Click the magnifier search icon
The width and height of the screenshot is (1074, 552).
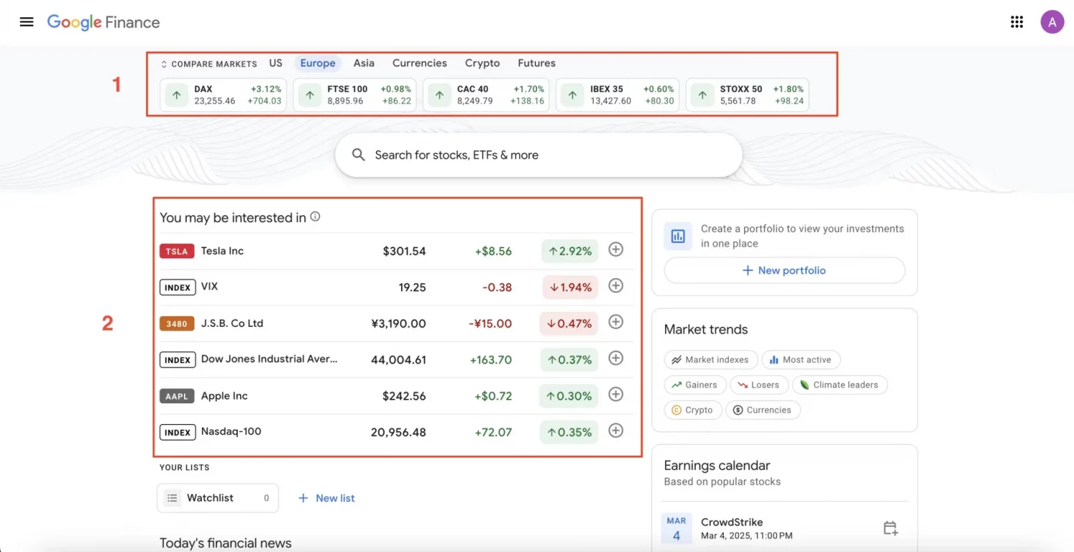click(359, 155)
